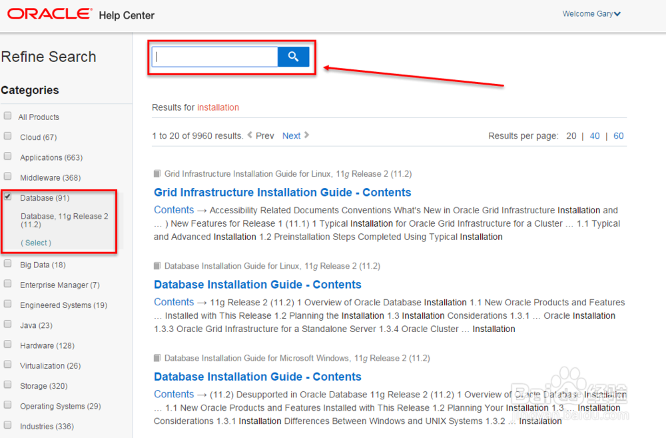Tick the Applications (663) checkbox
The height and width of the screenshot is (438, 666).
(7, 156)
